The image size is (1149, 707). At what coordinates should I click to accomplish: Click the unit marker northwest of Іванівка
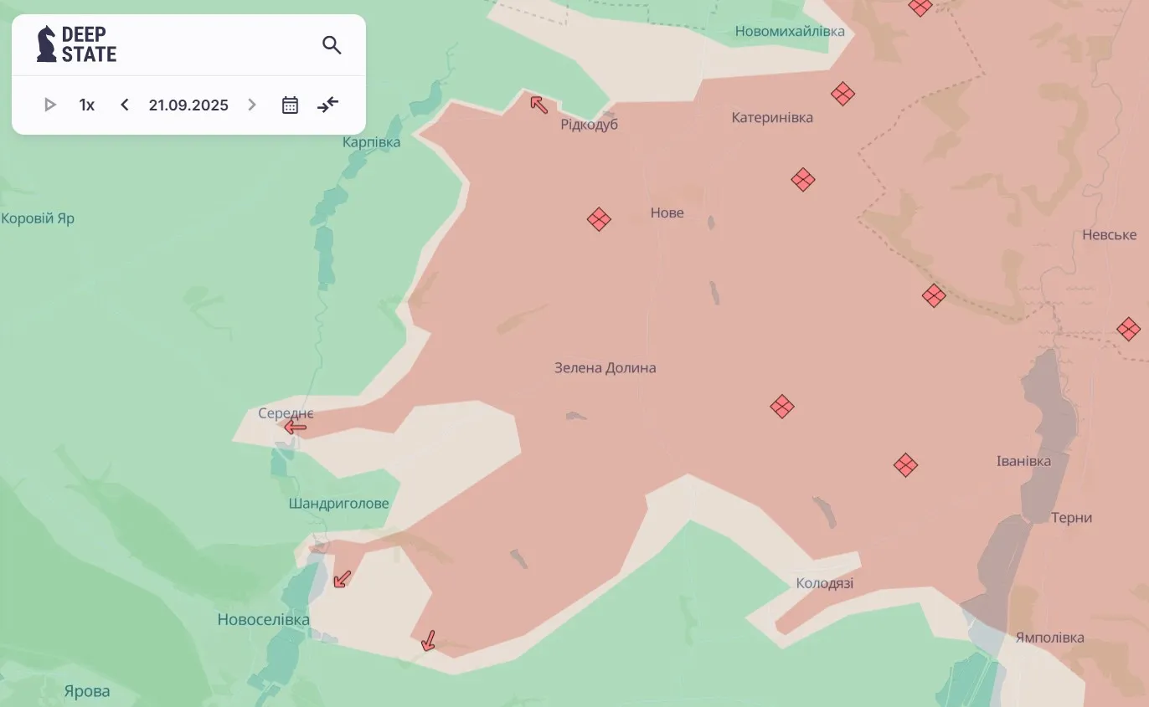(905, 465)
